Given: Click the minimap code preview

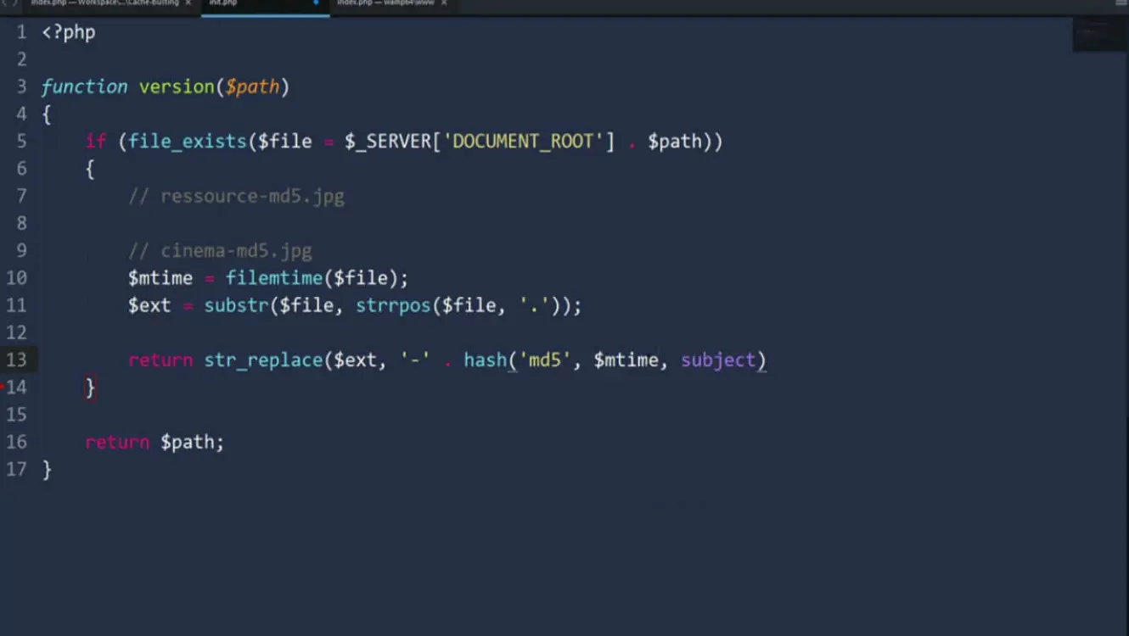Looking at the screenshot, I should tap(1100, 34).
